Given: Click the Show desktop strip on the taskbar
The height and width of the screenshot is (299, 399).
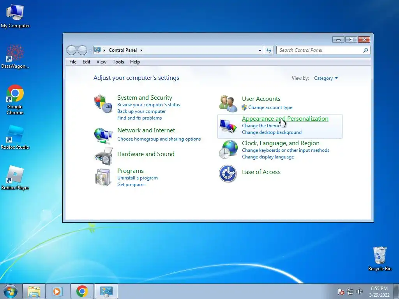Looking at the screenshot, I should [x=396, y=291].
